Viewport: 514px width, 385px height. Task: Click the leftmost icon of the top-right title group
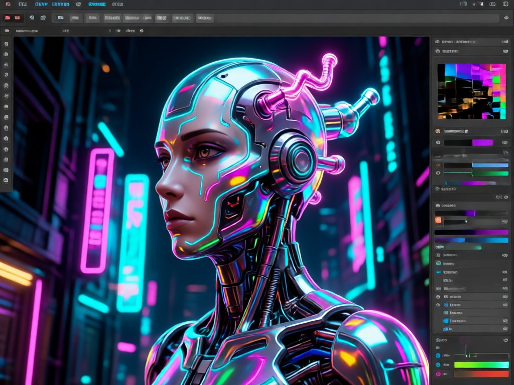click(x=463, y=4)
